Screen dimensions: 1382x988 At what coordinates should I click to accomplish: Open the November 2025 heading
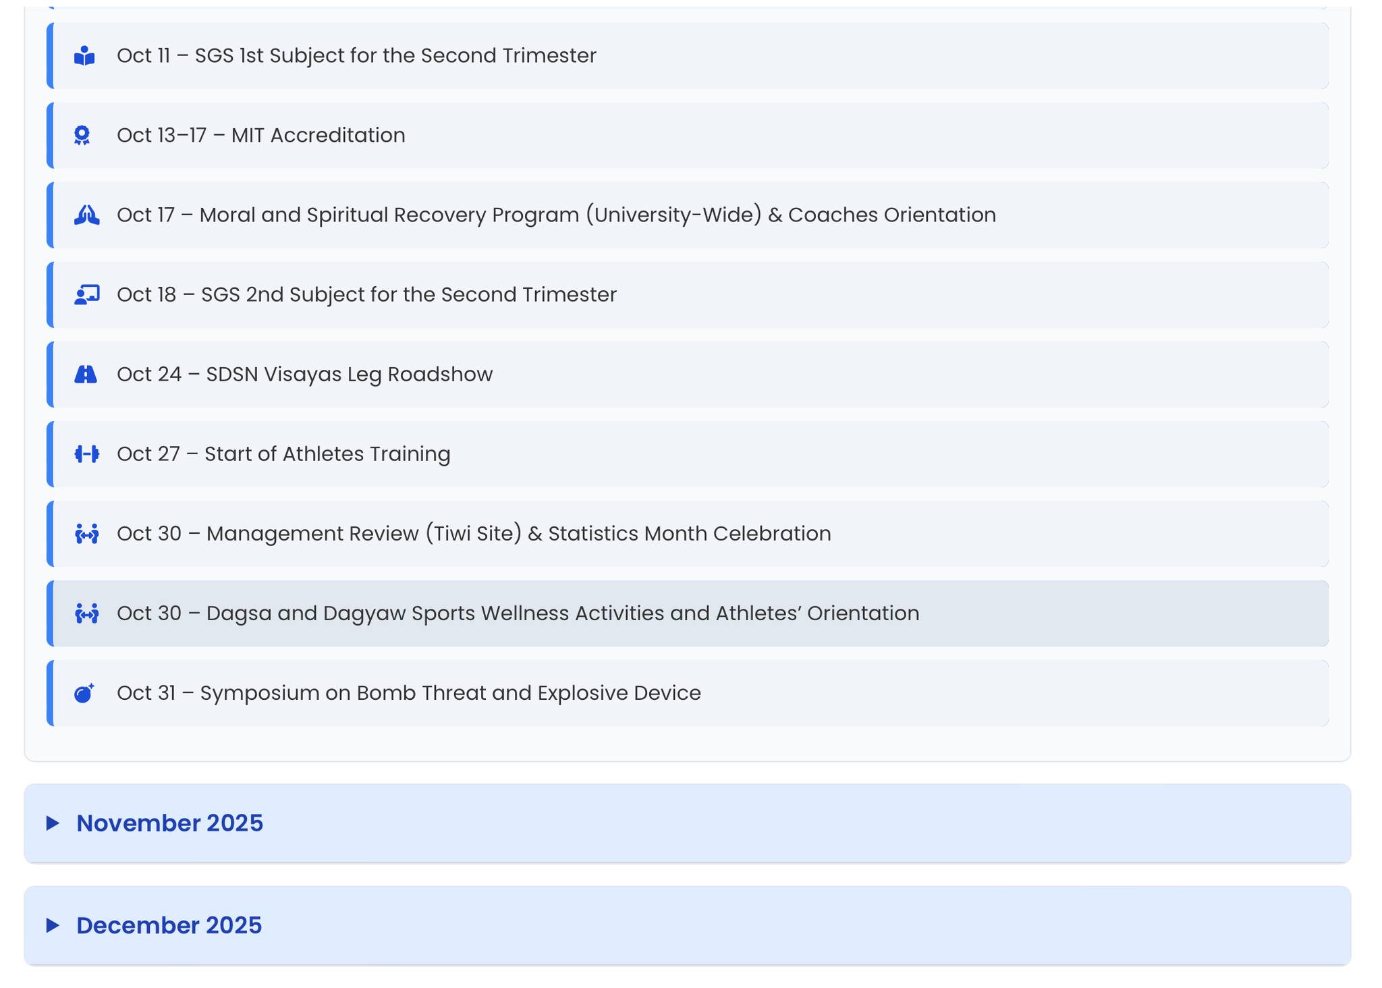(169, 823)
